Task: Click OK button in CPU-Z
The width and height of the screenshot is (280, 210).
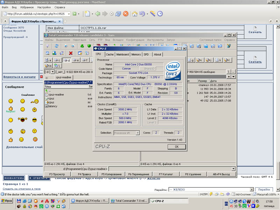Action: (x=177, y=147)
